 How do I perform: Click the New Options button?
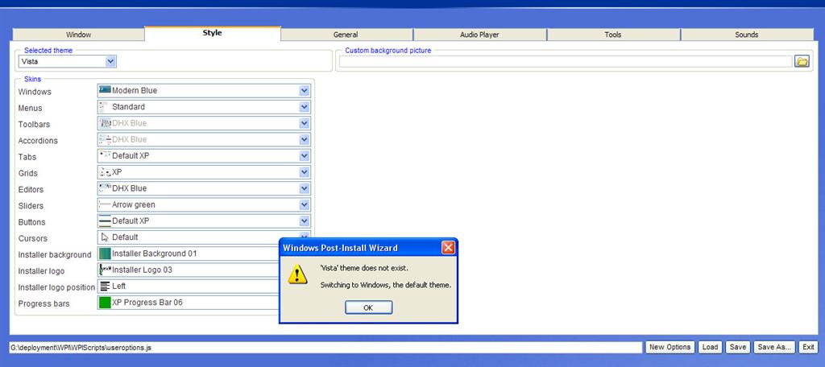click(670, 347)
